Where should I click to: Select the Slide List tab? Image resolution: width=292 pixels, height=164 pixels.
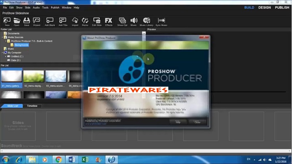tap(12, 106)
